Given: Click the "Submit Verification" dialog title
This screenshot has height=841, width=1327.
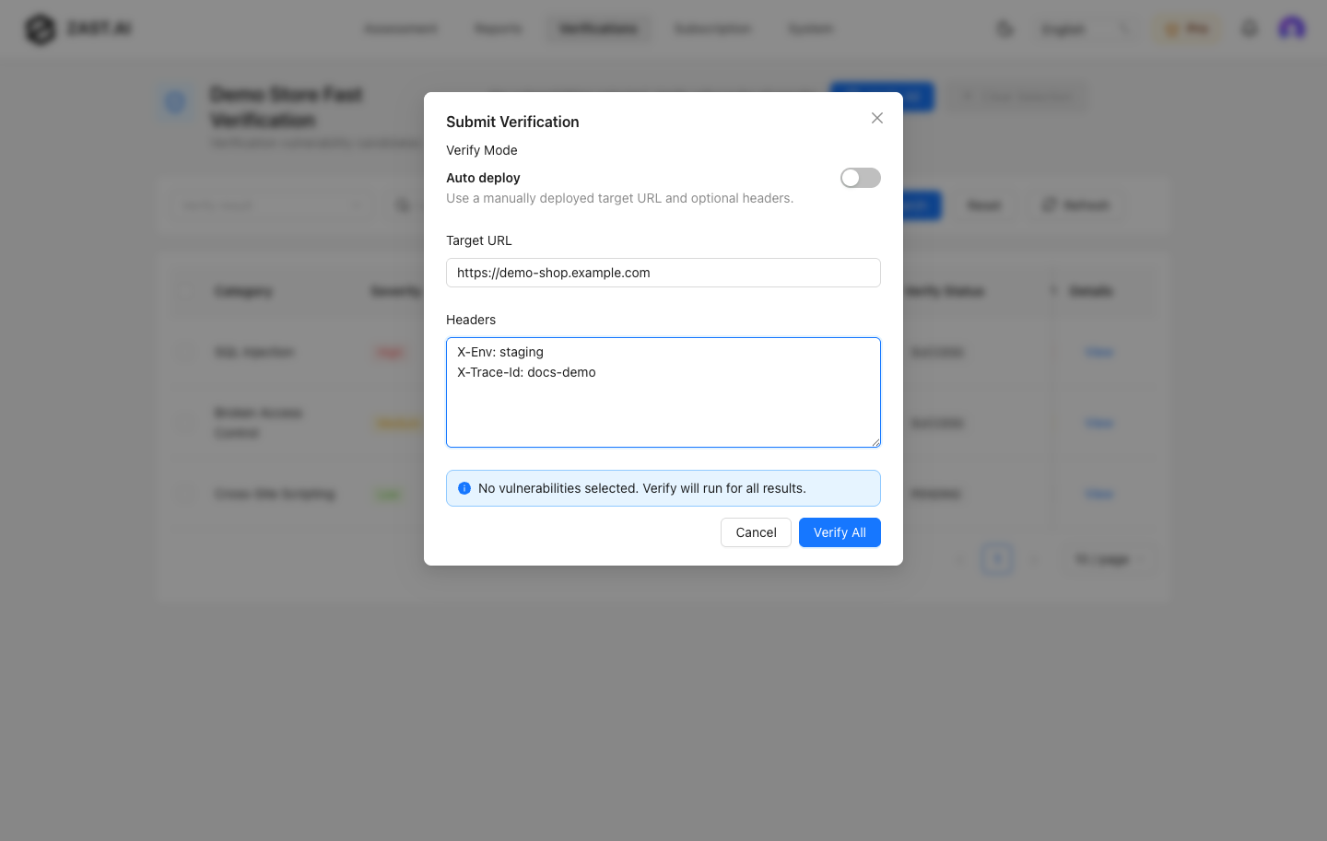Looking at the screenshot, I should tap(512, 122).
